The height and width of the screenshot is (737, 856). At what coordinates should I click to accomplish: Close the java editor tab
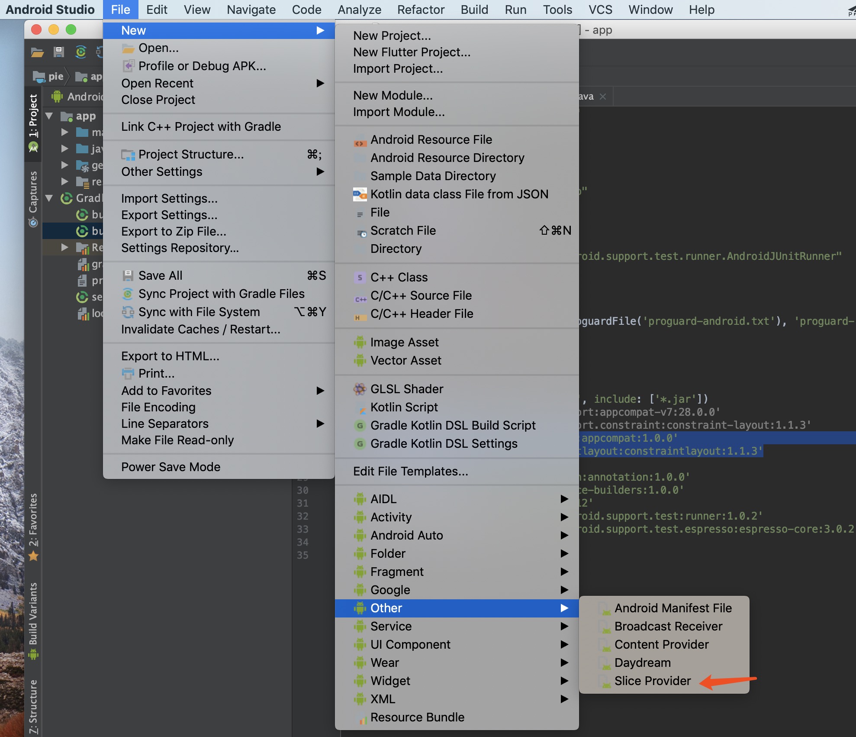[603, 97]
